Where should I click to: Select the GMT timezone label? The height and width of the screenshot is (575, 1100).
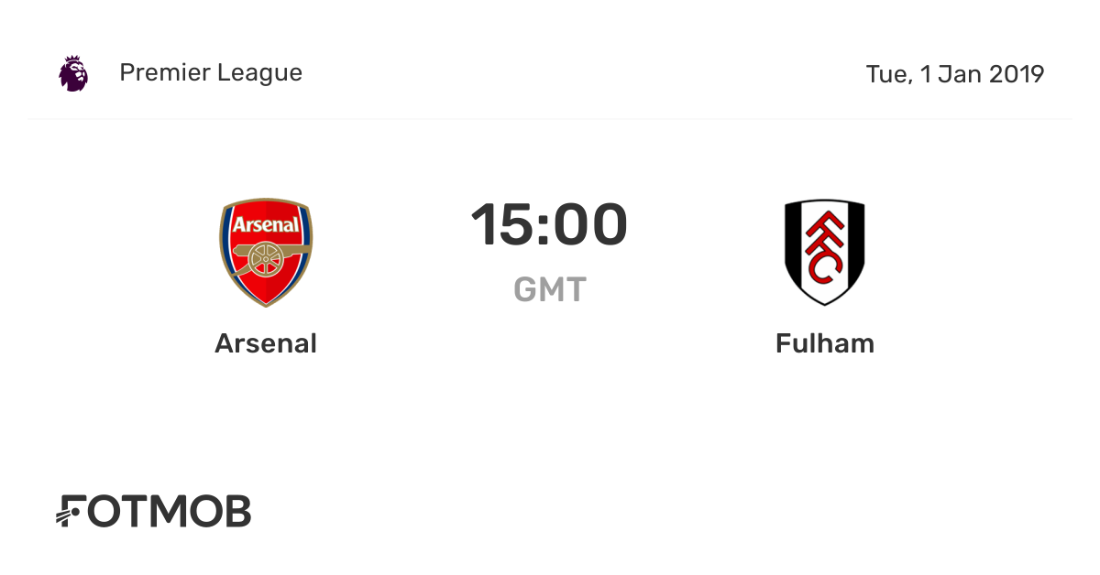click(549, 289)
